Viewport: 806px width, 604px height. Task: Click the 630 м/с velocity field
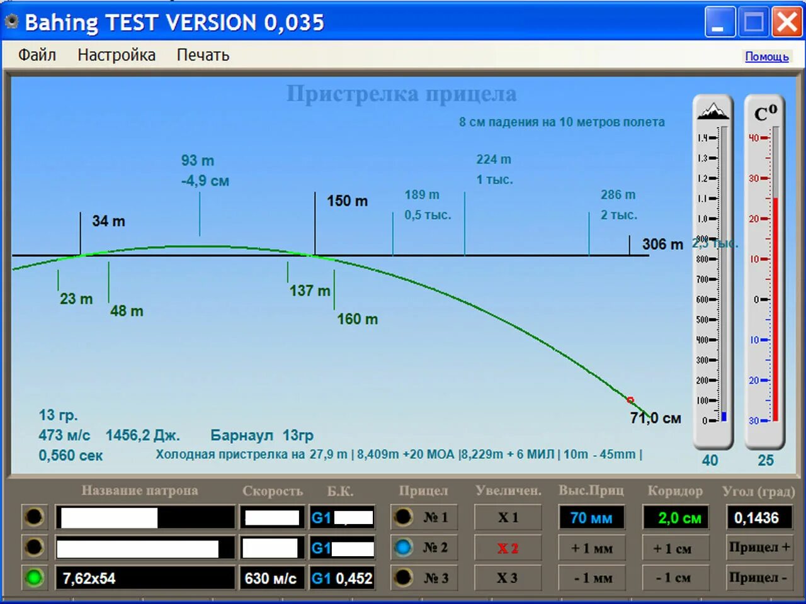point(272,578)
